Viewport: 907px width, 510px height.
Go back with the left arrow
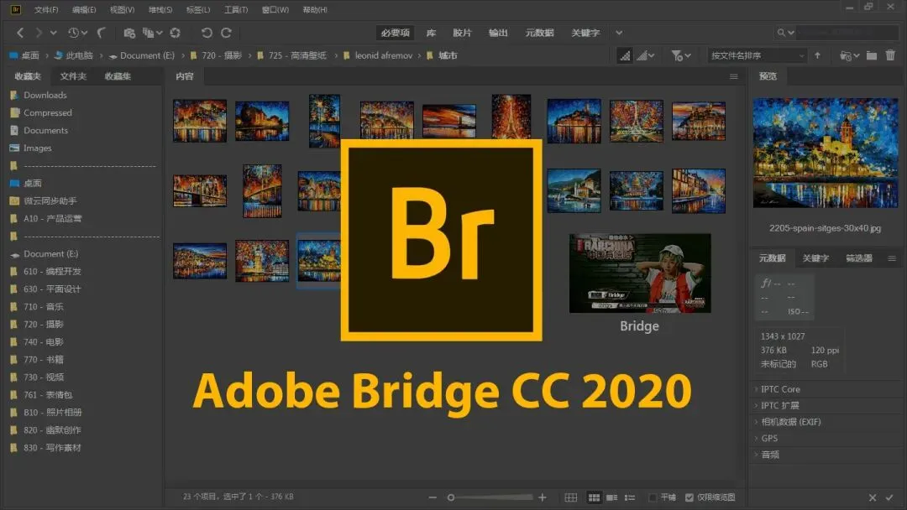(20, 33)
